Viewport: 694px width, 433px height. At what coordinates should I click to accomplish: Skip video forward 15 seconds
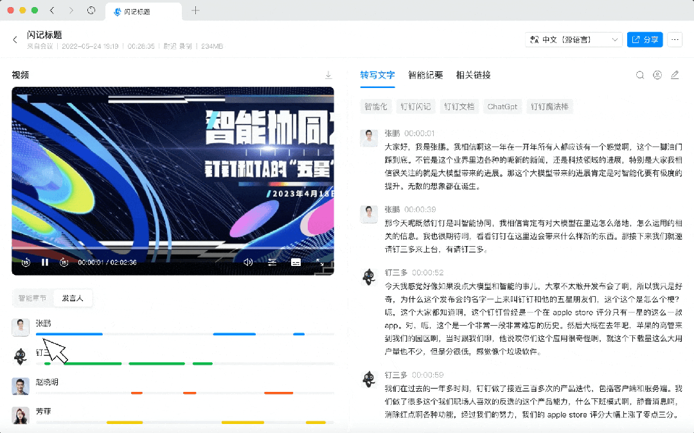pos(64,262)
